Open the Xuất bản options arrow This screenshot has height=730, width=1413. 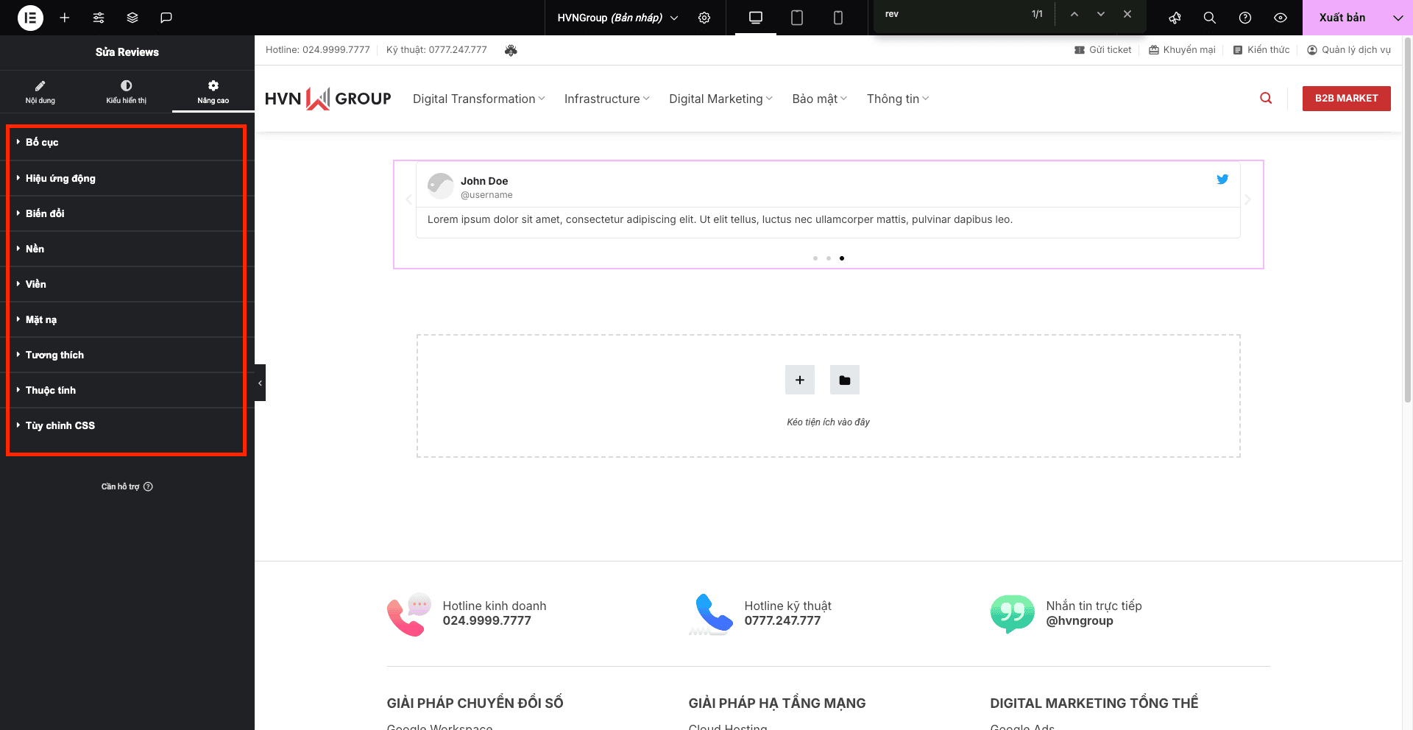pyautogui.click(x=1398, y=18)
